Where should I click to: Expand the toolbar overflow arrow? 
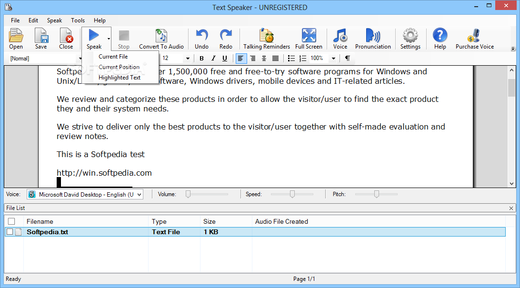click(513, 49)
